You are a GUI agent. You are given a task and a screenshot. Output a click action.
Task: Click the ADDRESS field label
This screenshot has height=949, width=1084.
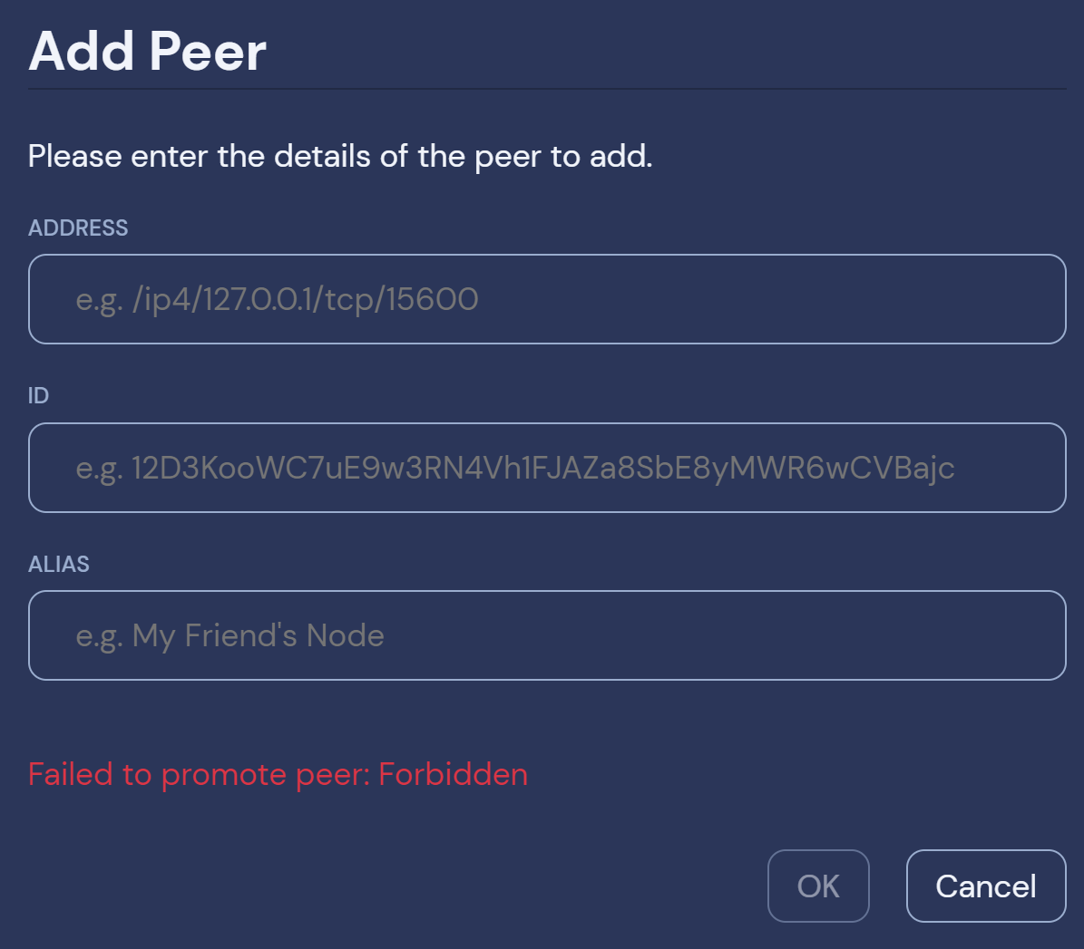[x=78, y=228]
